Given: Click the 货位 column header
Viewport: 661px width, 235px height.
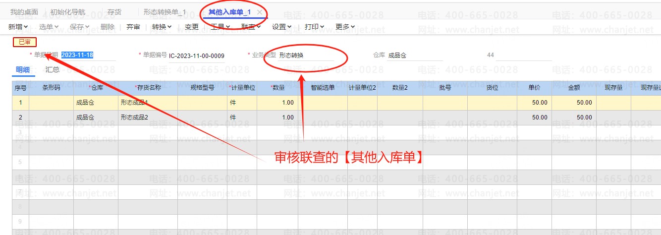Looking at the screenshot, I should pyautogui.click(x=492, y=88).
